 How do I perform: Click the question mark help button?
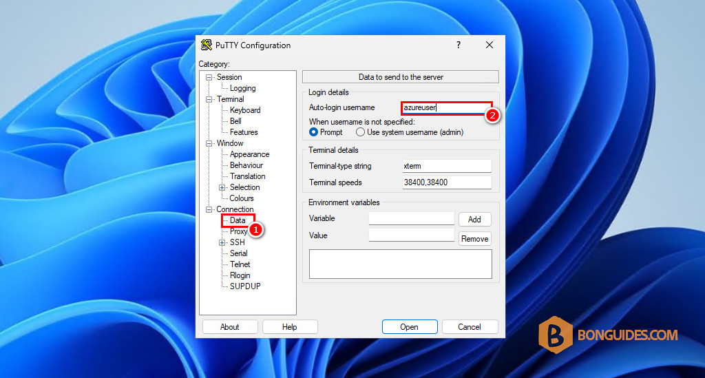coord(458,45)
